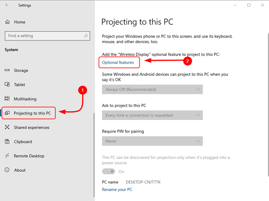Expand the 'Every time a connection is requested' dropdown
Viewport: 269px width, 201px height.
coord(152,115)
